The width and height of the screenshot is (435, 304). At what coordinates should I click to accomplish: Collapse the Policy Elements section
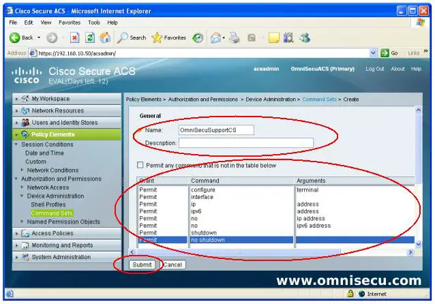pos(16,134)
